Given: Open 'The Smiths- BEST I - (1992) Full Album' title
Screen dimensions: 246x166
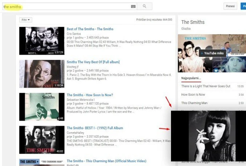Looking at the screenshot, I should pos(95,128).
